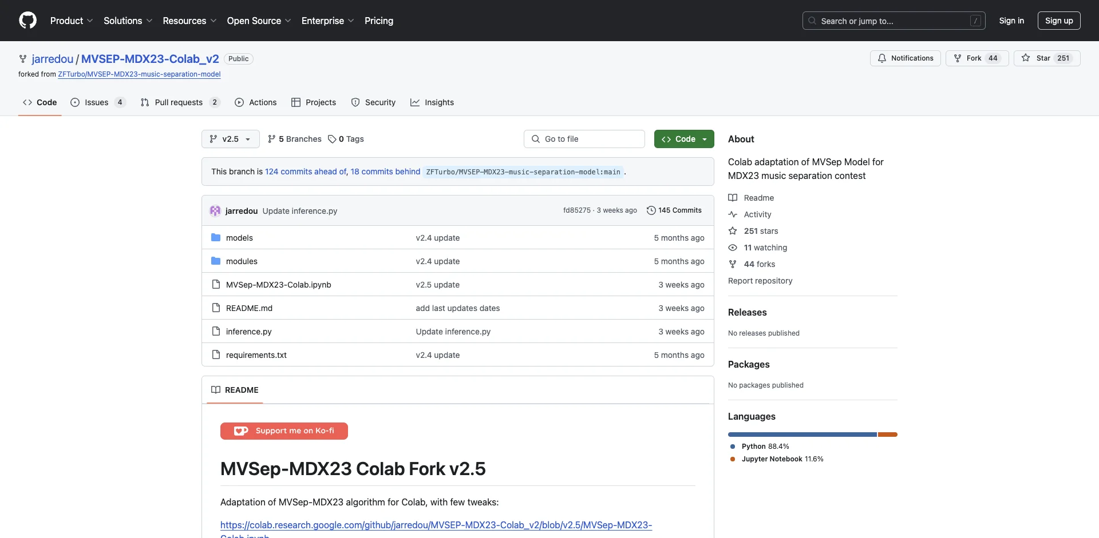Open the colab.research.google.com notebook link
Viewport: 1099px width, 538px height.
(436, 525)
